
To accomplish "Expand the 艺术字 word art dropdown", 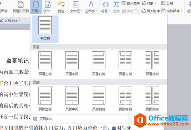I will [91, 7].
